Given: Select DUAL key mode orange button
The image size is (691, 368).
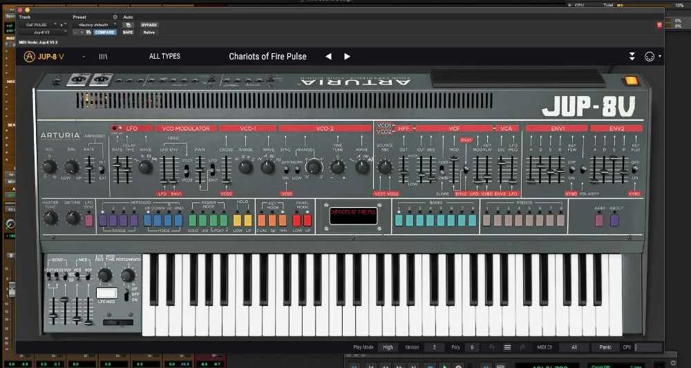Looking at the screenshot, I should (x=262, y=220).
